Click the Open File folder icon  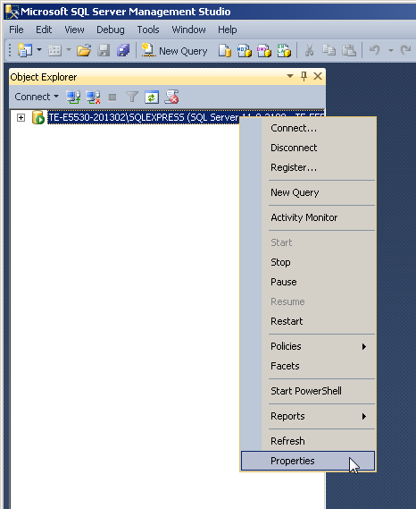click(84, 51)
